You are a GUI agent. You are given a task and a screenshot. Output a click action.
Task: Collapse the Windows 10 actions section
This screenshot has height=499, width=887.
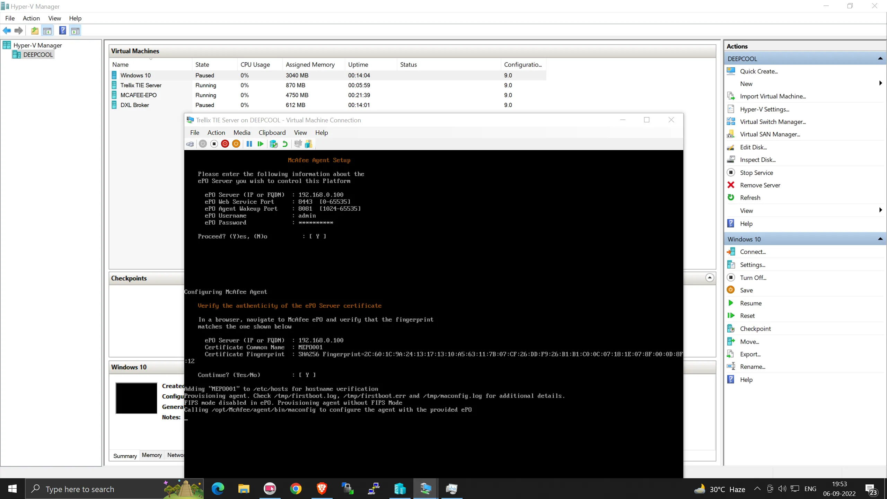[x=880, y=239]
